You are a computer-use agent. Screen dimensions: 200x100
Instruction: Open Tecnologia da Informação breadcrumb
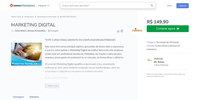pyautogui.click(x=47, y=17)
